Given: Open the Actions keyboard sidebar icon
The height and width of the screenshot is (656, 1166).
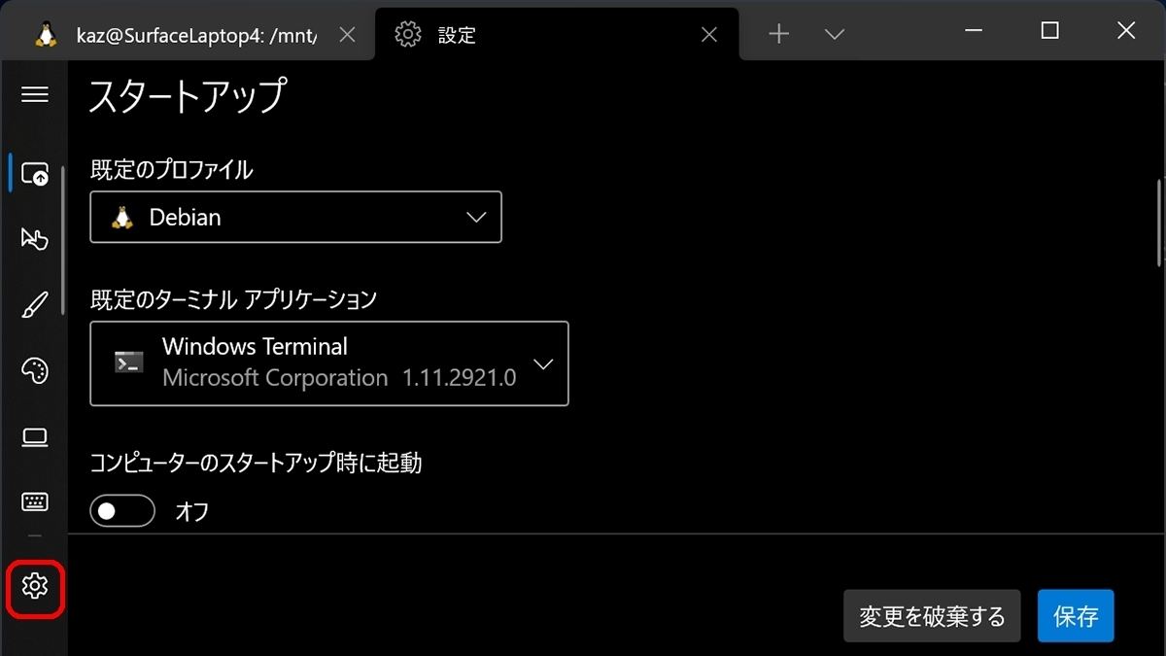Looking at the screenshot, I should pos(35,501).
